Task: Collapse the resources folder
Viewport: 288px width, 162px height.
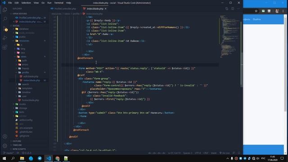Action: coord(24,41)
